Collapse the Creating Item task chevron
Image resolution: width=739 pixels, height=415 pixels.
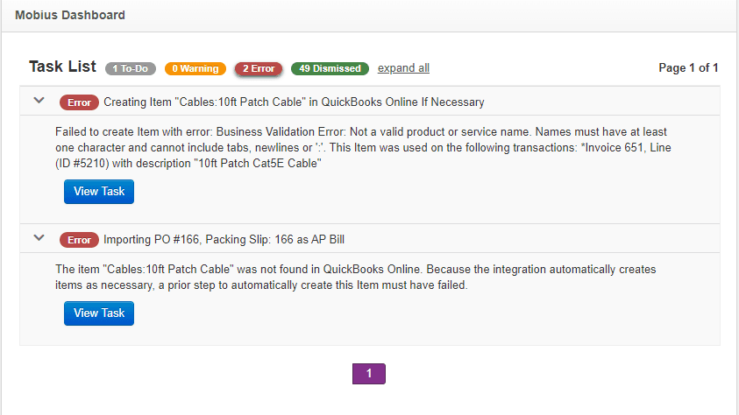click(39, 101)
